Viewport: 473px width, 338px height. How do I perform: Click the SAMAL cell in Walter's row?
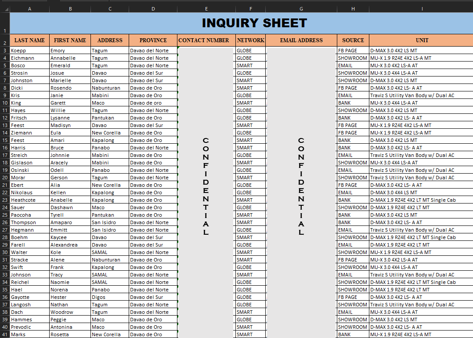pyautogui.click(x=110, y=252)
